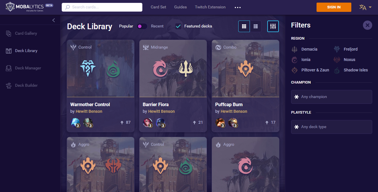Toggle Popular/Recent sort switch
The width and height of the screenshot is (378, 192).
[x=142, y=26]
